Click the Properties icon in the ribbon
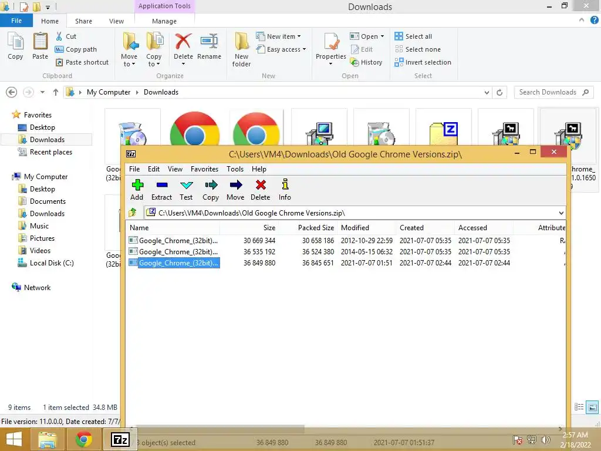Screen dimensions: 601x451 coord(331,46)
